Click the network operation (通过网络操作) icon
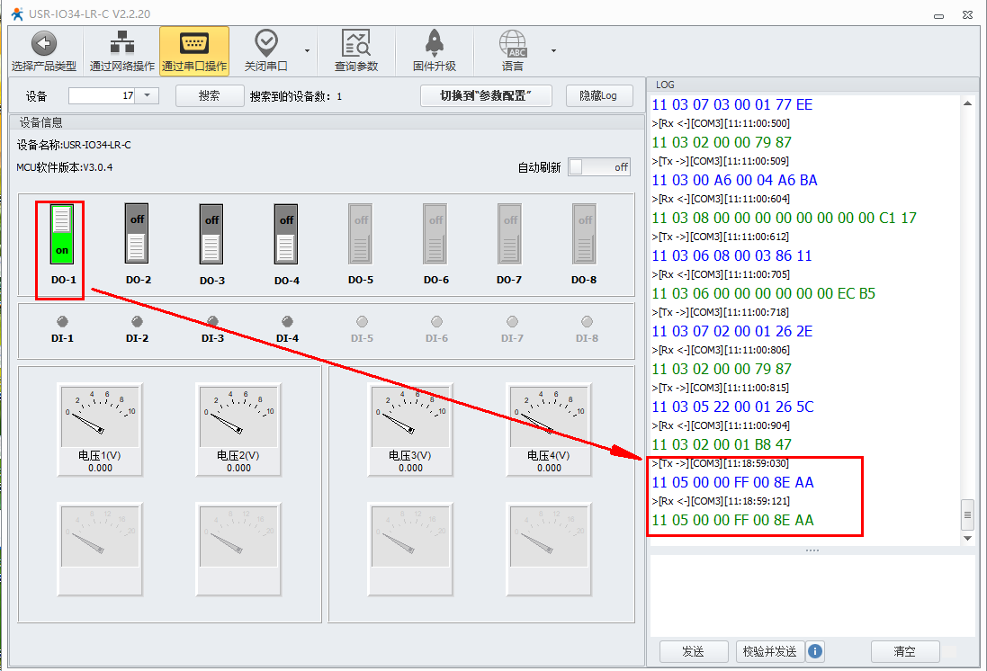 pos(121,43)
